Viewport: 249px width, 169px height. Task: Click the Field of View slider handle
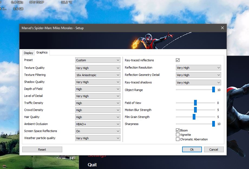point(195,103)
